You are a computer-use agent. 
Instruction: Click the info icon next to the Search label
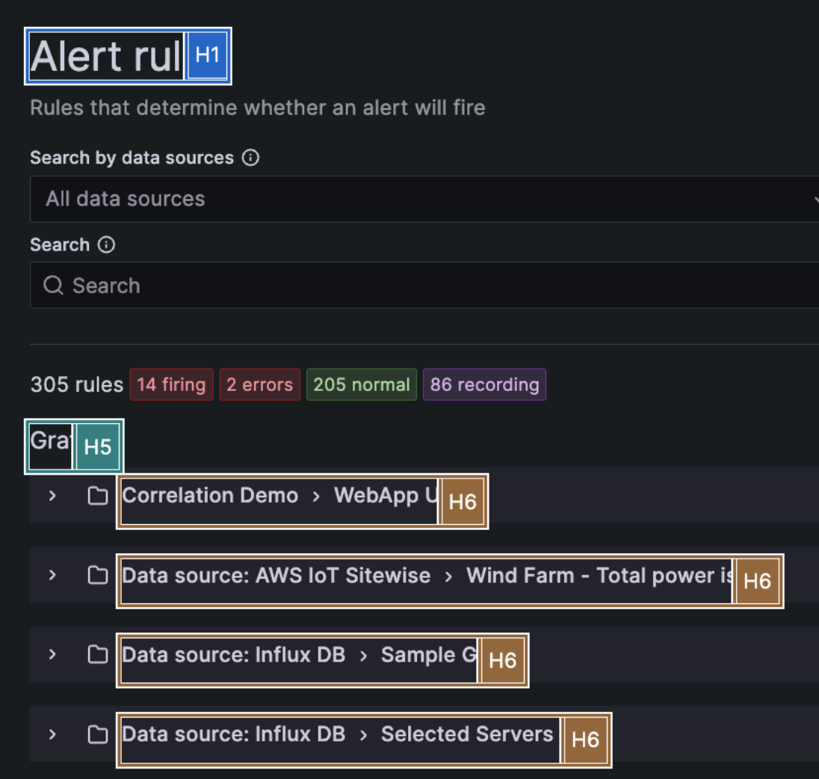106,244
